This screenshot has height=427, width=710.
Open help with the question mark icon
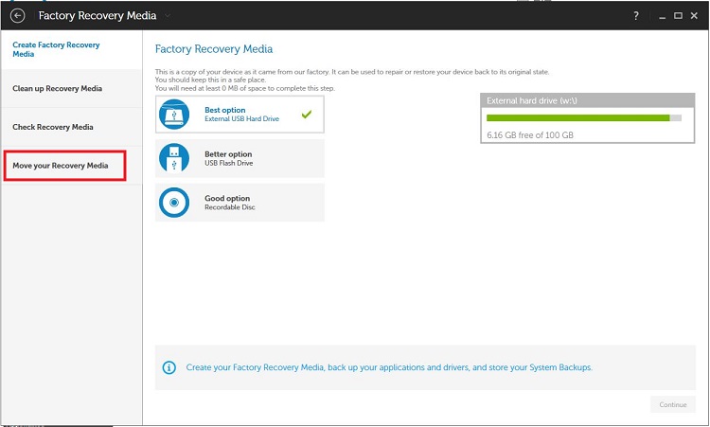[636, 16]
